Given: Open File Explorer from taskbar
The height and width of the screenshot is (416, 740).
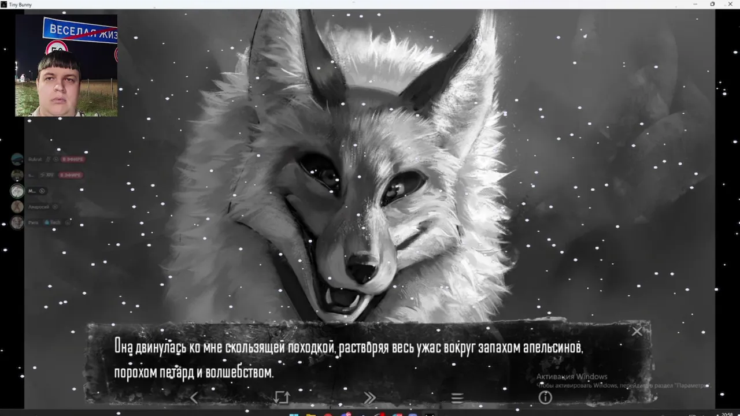Looking at the screenshot, I should point(311,414).
